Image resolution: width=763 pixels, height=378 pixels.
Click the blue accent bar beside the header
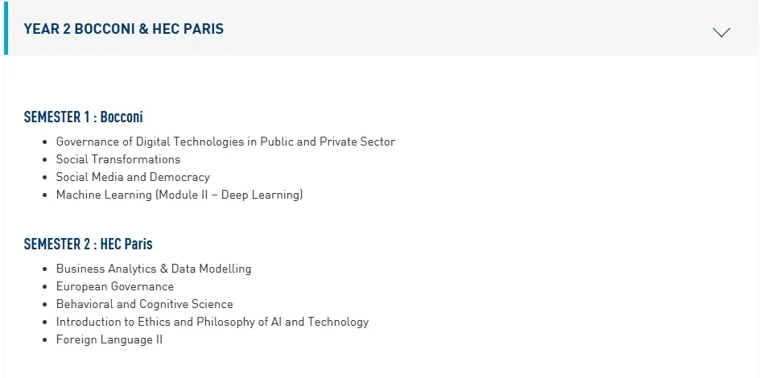point(6,27)
